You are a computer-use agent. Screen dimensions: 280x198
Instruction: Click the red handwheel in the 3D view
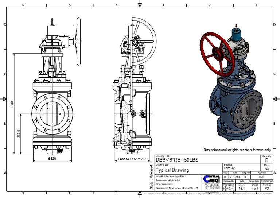(217, 54)
